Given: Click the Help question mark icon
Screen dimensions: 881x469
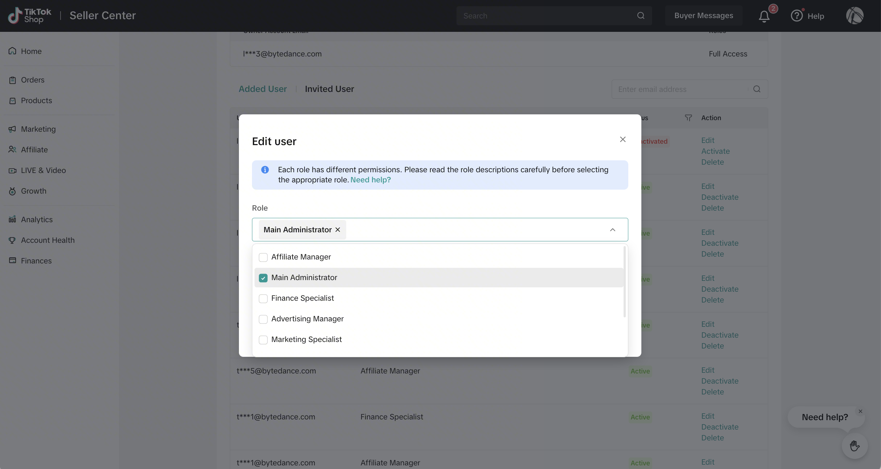Looking at the screenshot, I should pyautogui.click(x=797, y=16).
